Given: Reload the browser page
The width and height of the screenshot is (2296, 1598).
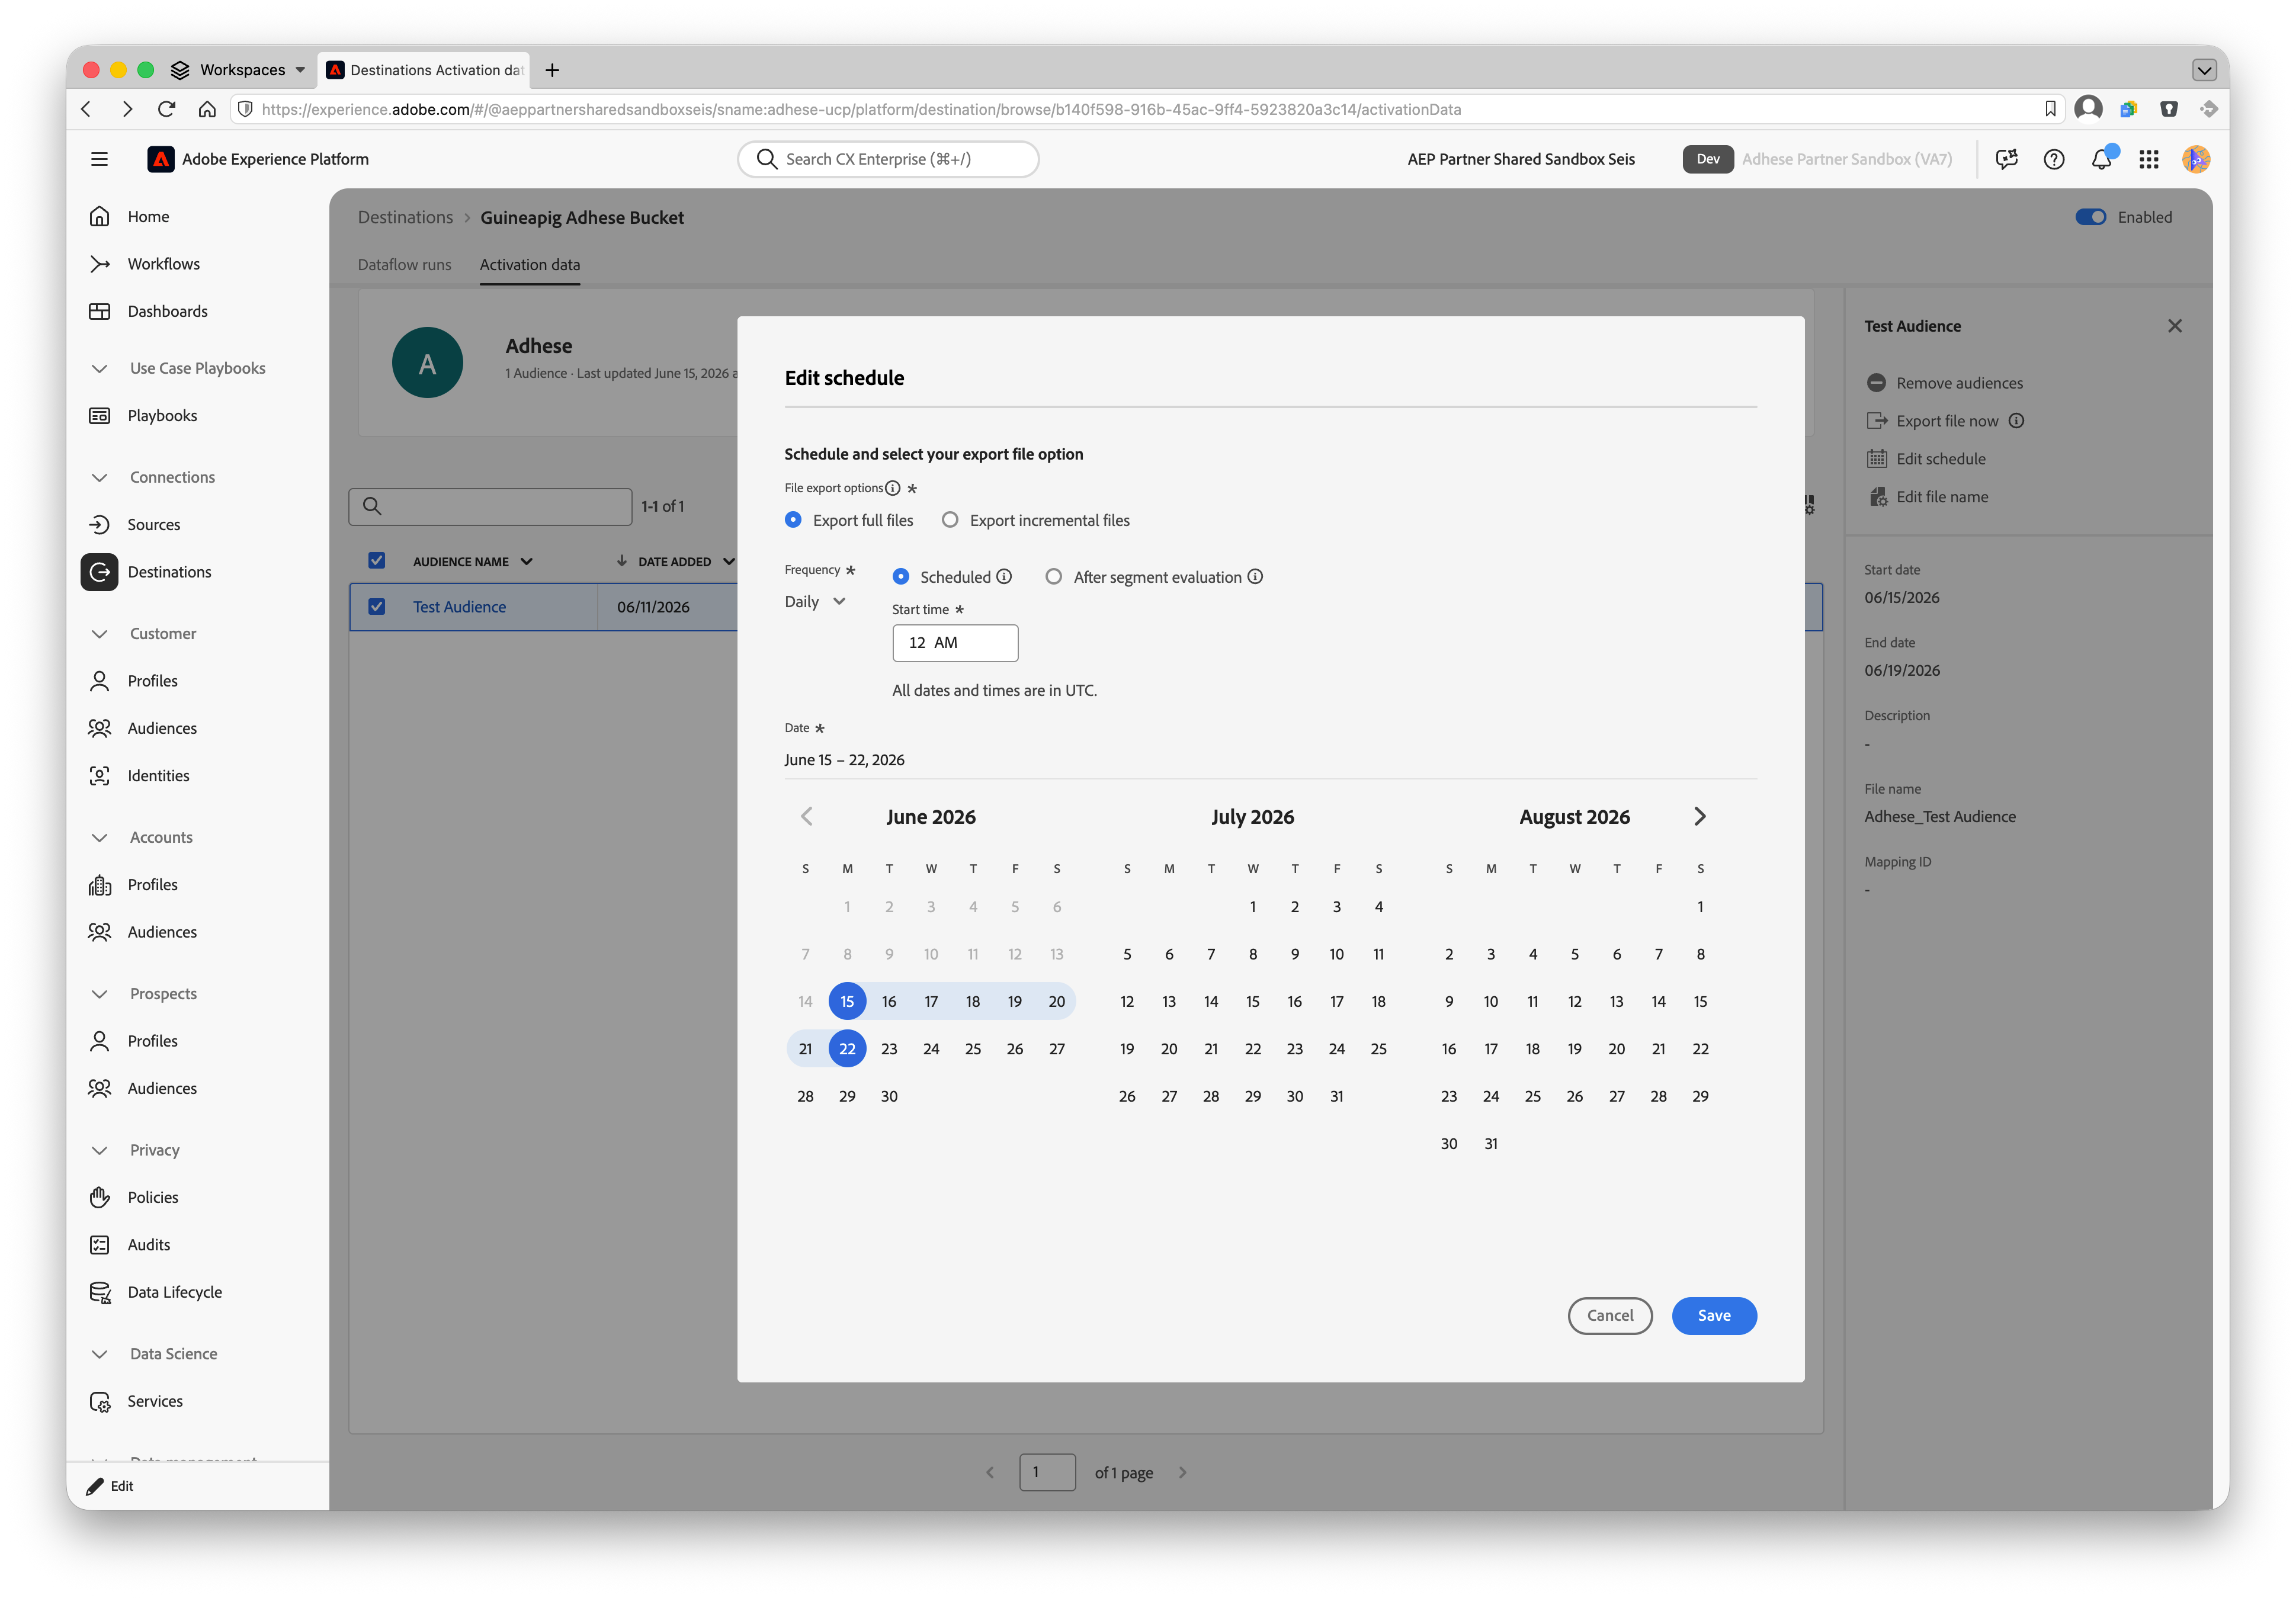Looking at the screenshot, I should [167, 109].
